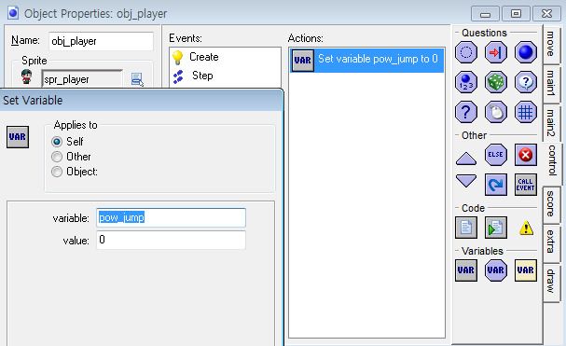Select the Object radio button

click(57, 172)
